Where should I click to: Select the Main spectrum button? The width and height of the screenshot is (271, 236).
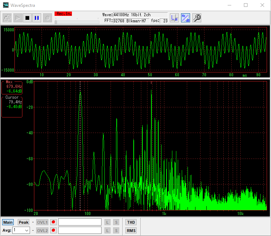click(x=8, y=222)
